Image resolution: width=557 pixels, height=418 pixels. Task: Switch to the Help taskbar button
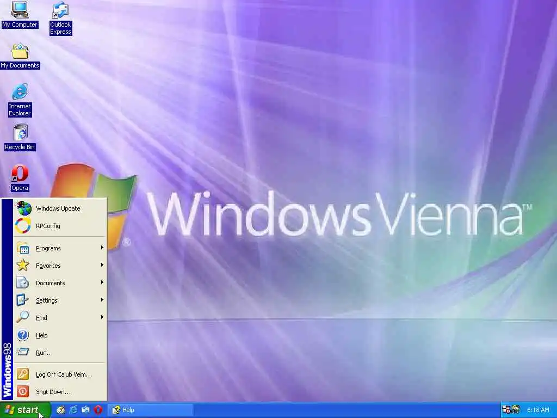pyautogui.click(x=150, y=410)
